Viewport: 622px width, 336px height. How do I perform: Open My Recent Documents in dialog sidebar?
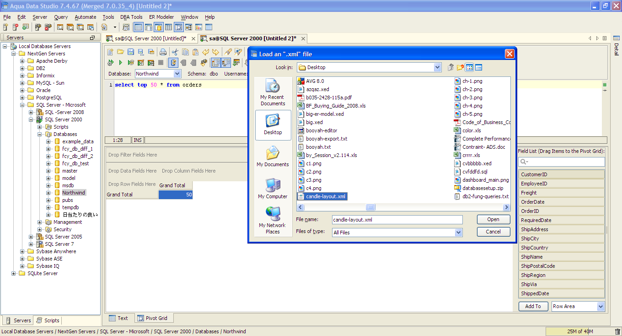point(273,93)
